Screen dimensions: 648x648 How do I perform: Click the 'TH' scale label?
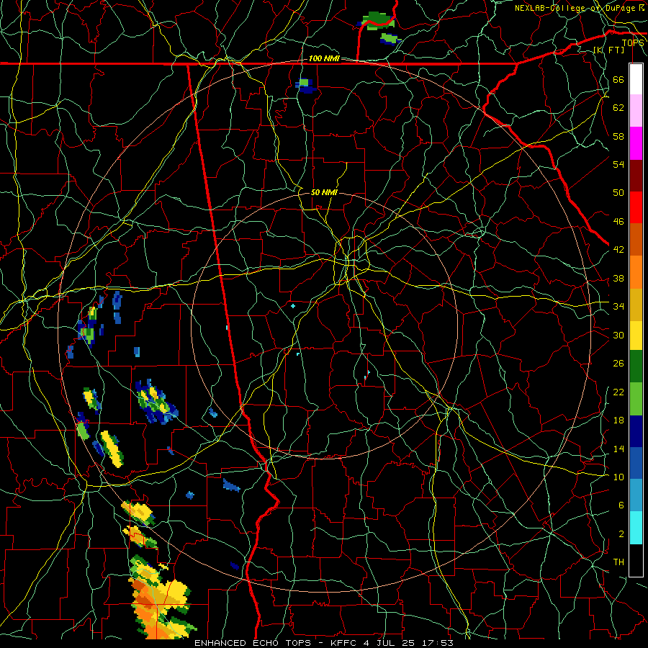coord(618,562)
